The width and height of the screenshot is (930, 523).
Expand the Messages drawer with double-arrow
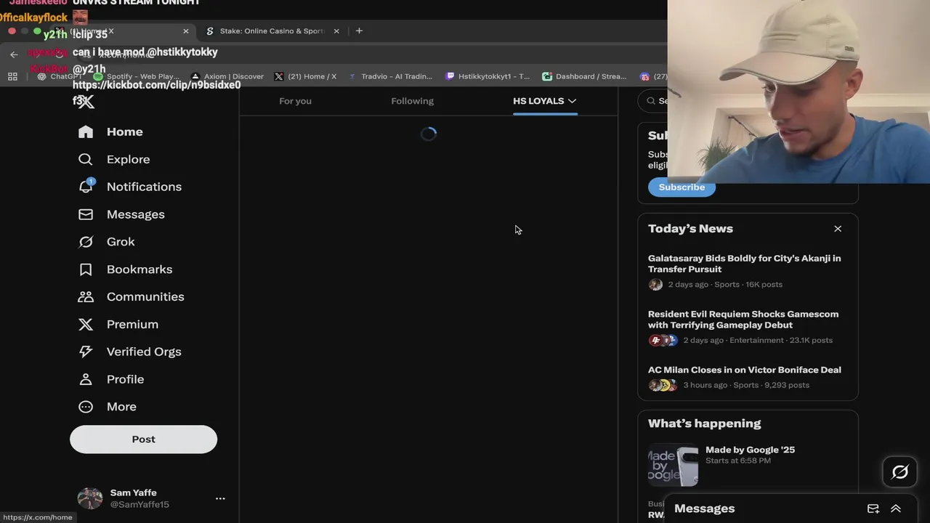coord(896,508)
